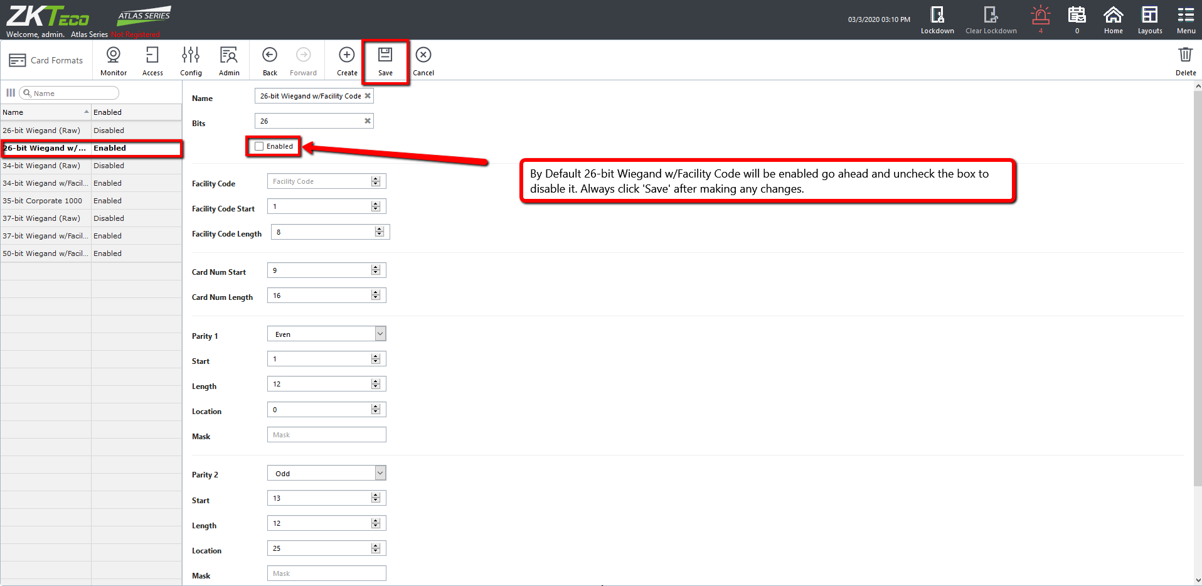The height and width of the screenshot is (586, 1202).
Task: Open the Parity 2 dropdown
Action: click(380, 473)
